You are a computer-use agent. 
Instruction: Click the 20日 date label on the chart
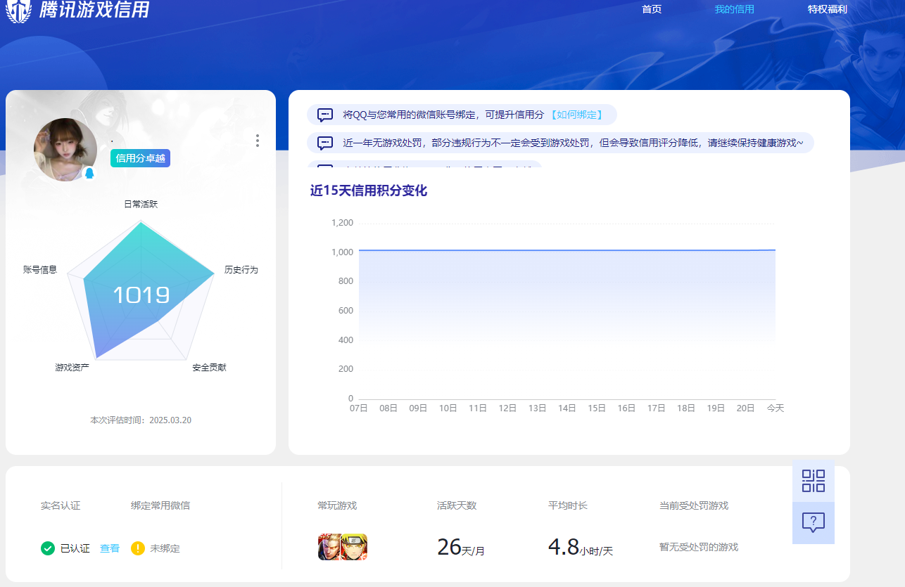746,408
